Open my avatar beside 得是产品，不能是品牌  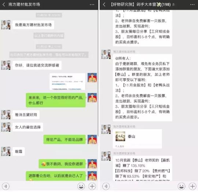tap(92, 139)
